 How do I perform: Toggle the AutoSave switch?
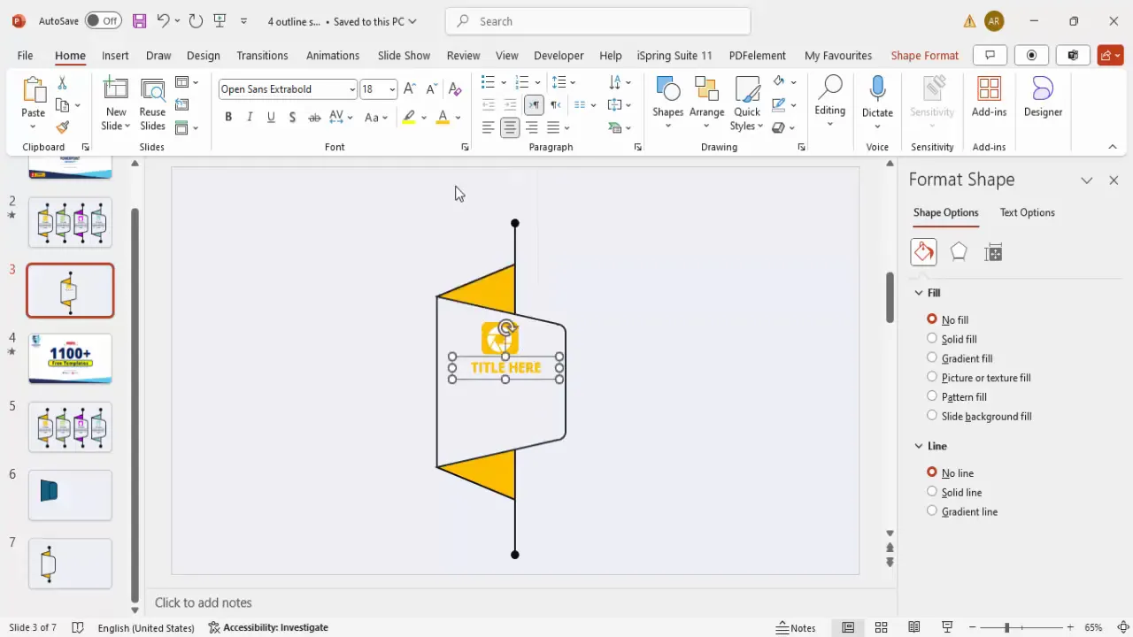click(x=104, y=20)
